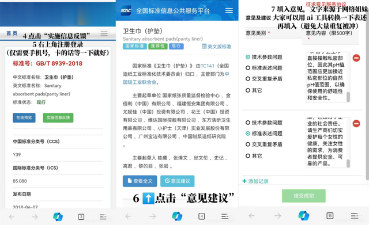
Task: Open hamburger menu beside 首页 link
Action: pyautogui.click(x=104, y=33)
